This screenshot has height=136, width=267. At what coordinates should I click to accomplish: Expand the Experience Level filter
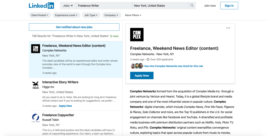(66, 15)
